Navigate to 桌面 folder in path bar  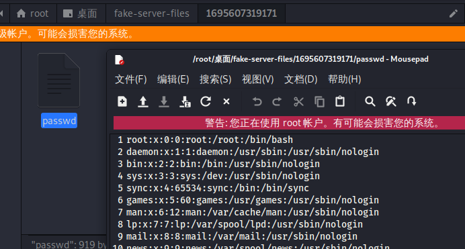coord(81,13)
